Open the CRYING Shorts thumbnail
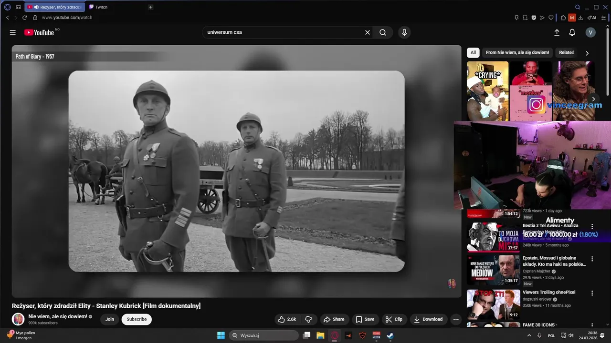This screenshot has height=343, width=611. click(487, 91)
